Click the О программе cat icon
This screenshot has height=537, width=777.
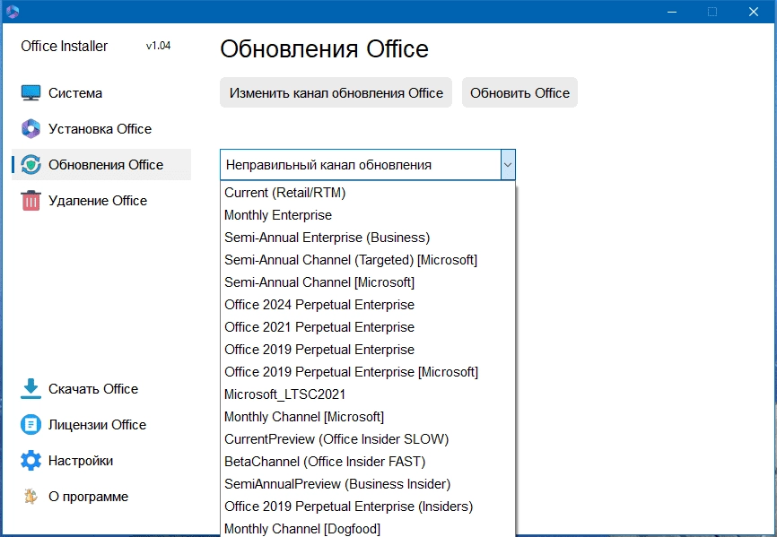[x=31, y=496]
